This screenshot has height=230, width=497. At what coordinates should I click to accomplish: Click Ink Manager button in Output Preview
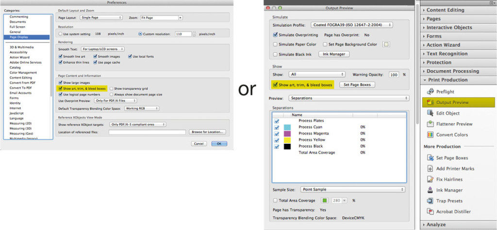click(334, 54)
